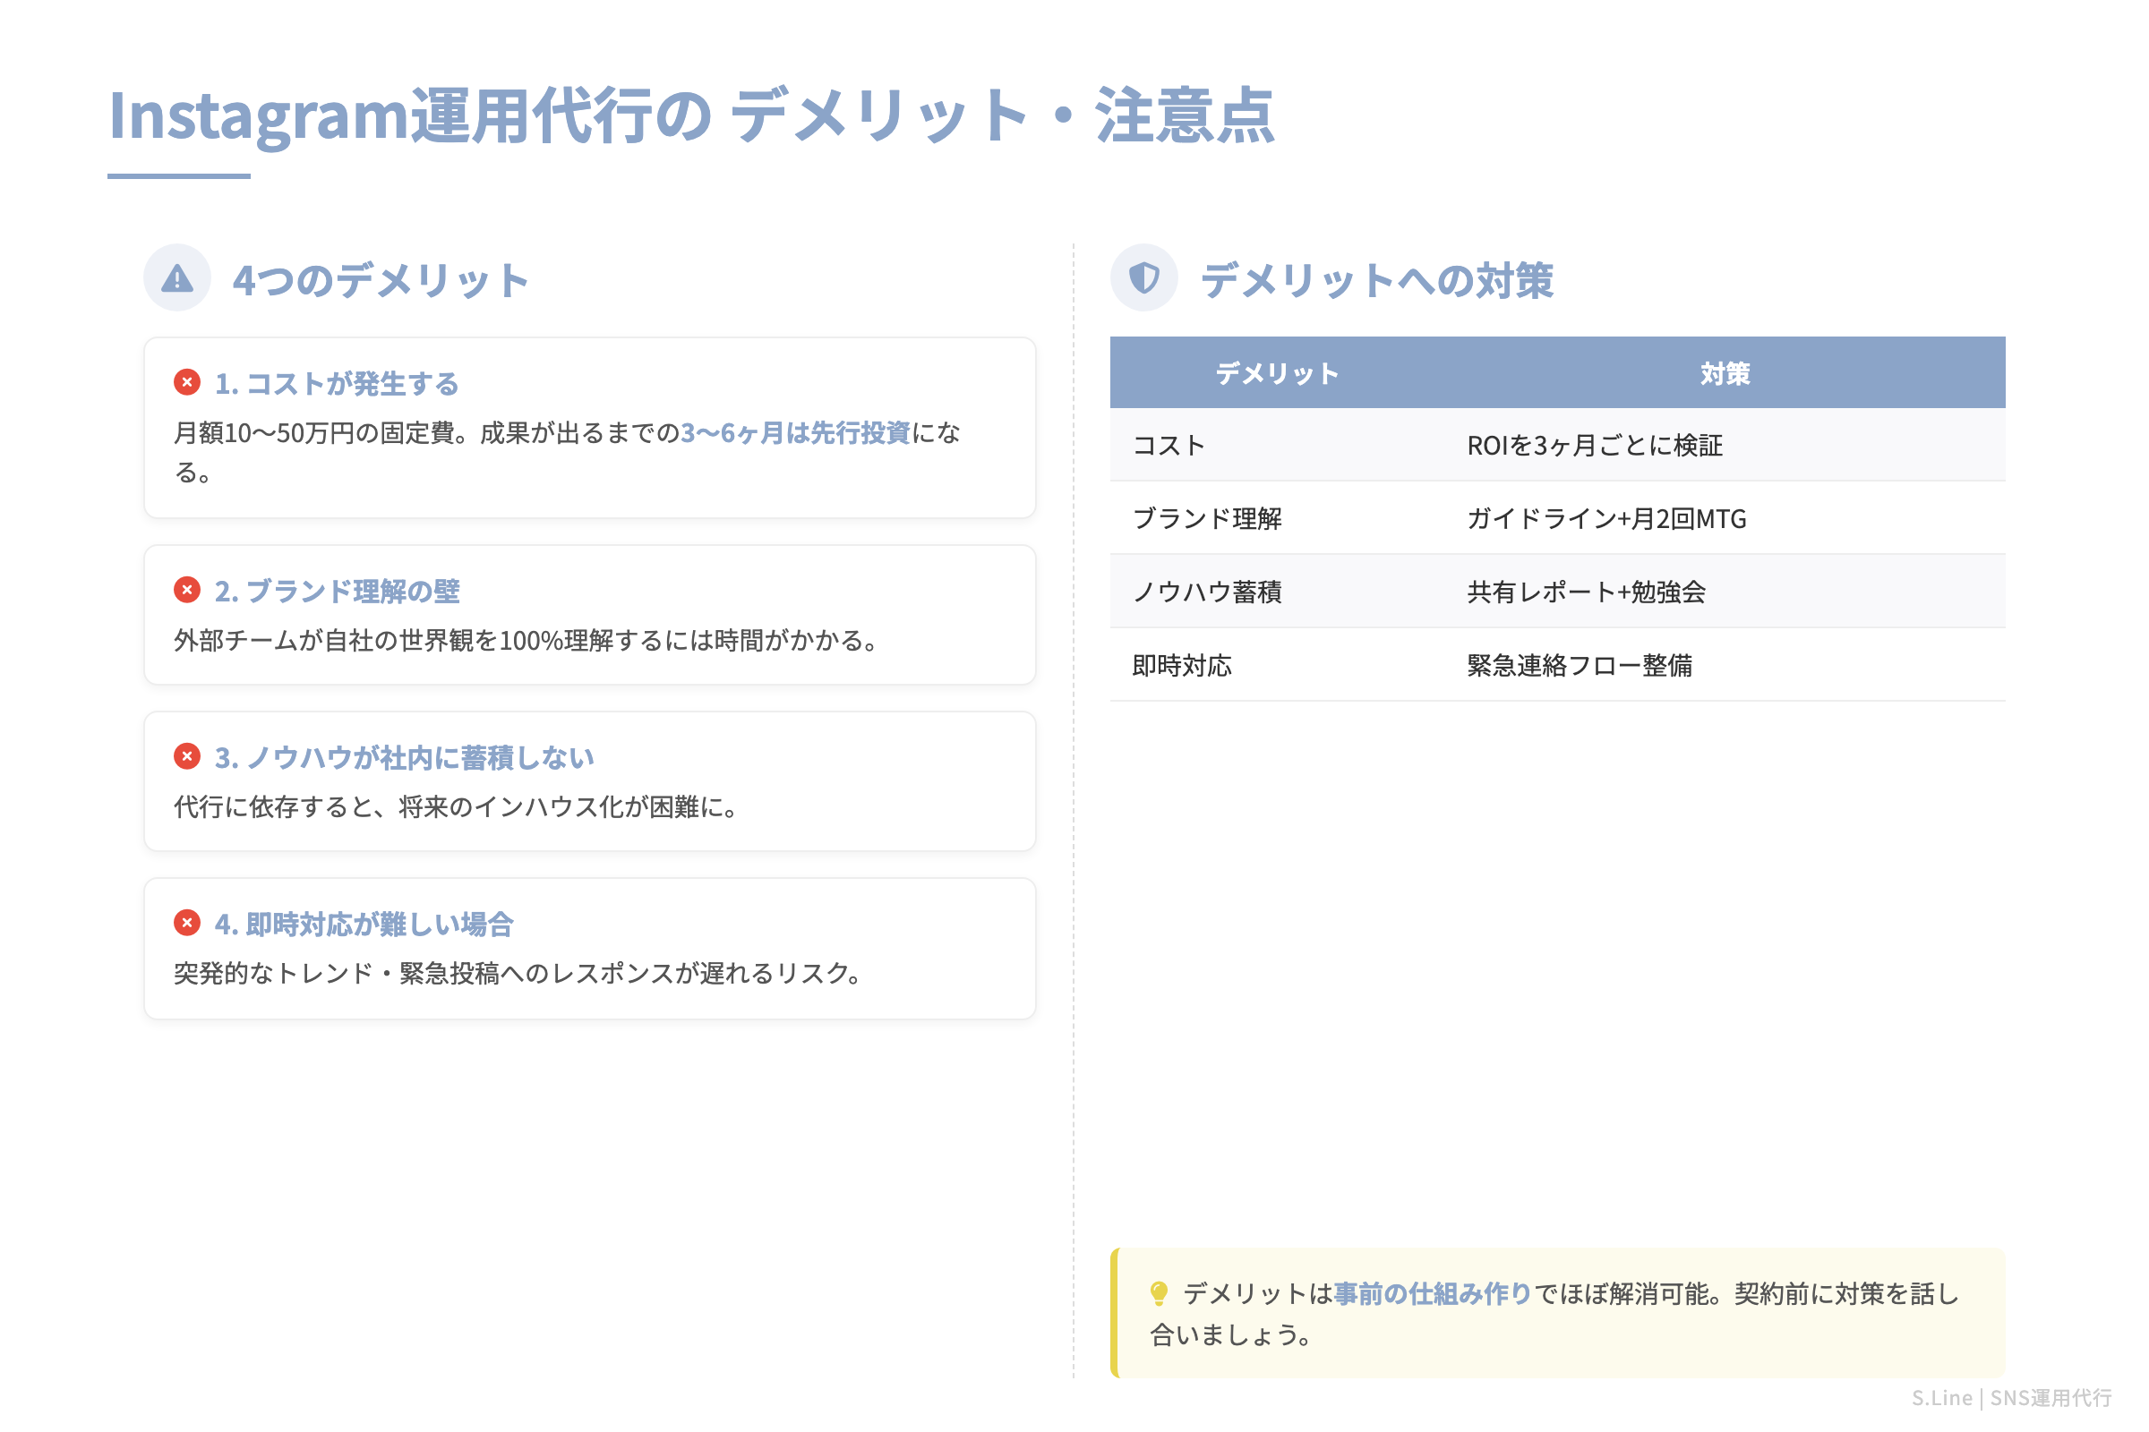The height and width of the screenshot is (1432, 2149).
Task: Click the red X icon on ブランド理解の壁 card
Action: pyautogui.click(x=187, y=591)
